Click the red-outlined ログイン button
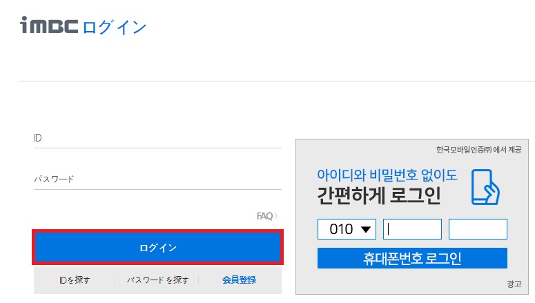The image size is (535, 303). click(x=157, y=247)
